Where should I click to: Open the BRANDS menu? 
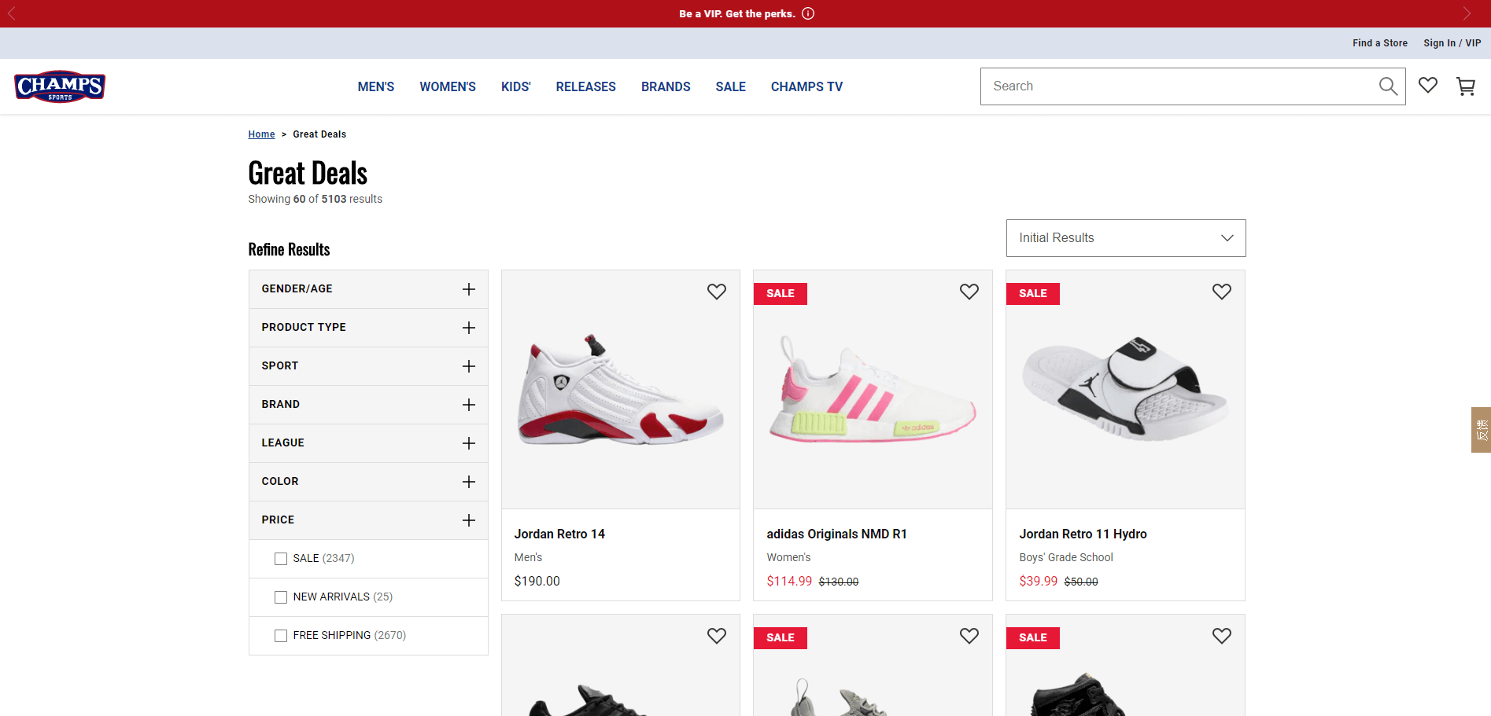[x=666, y=86]
